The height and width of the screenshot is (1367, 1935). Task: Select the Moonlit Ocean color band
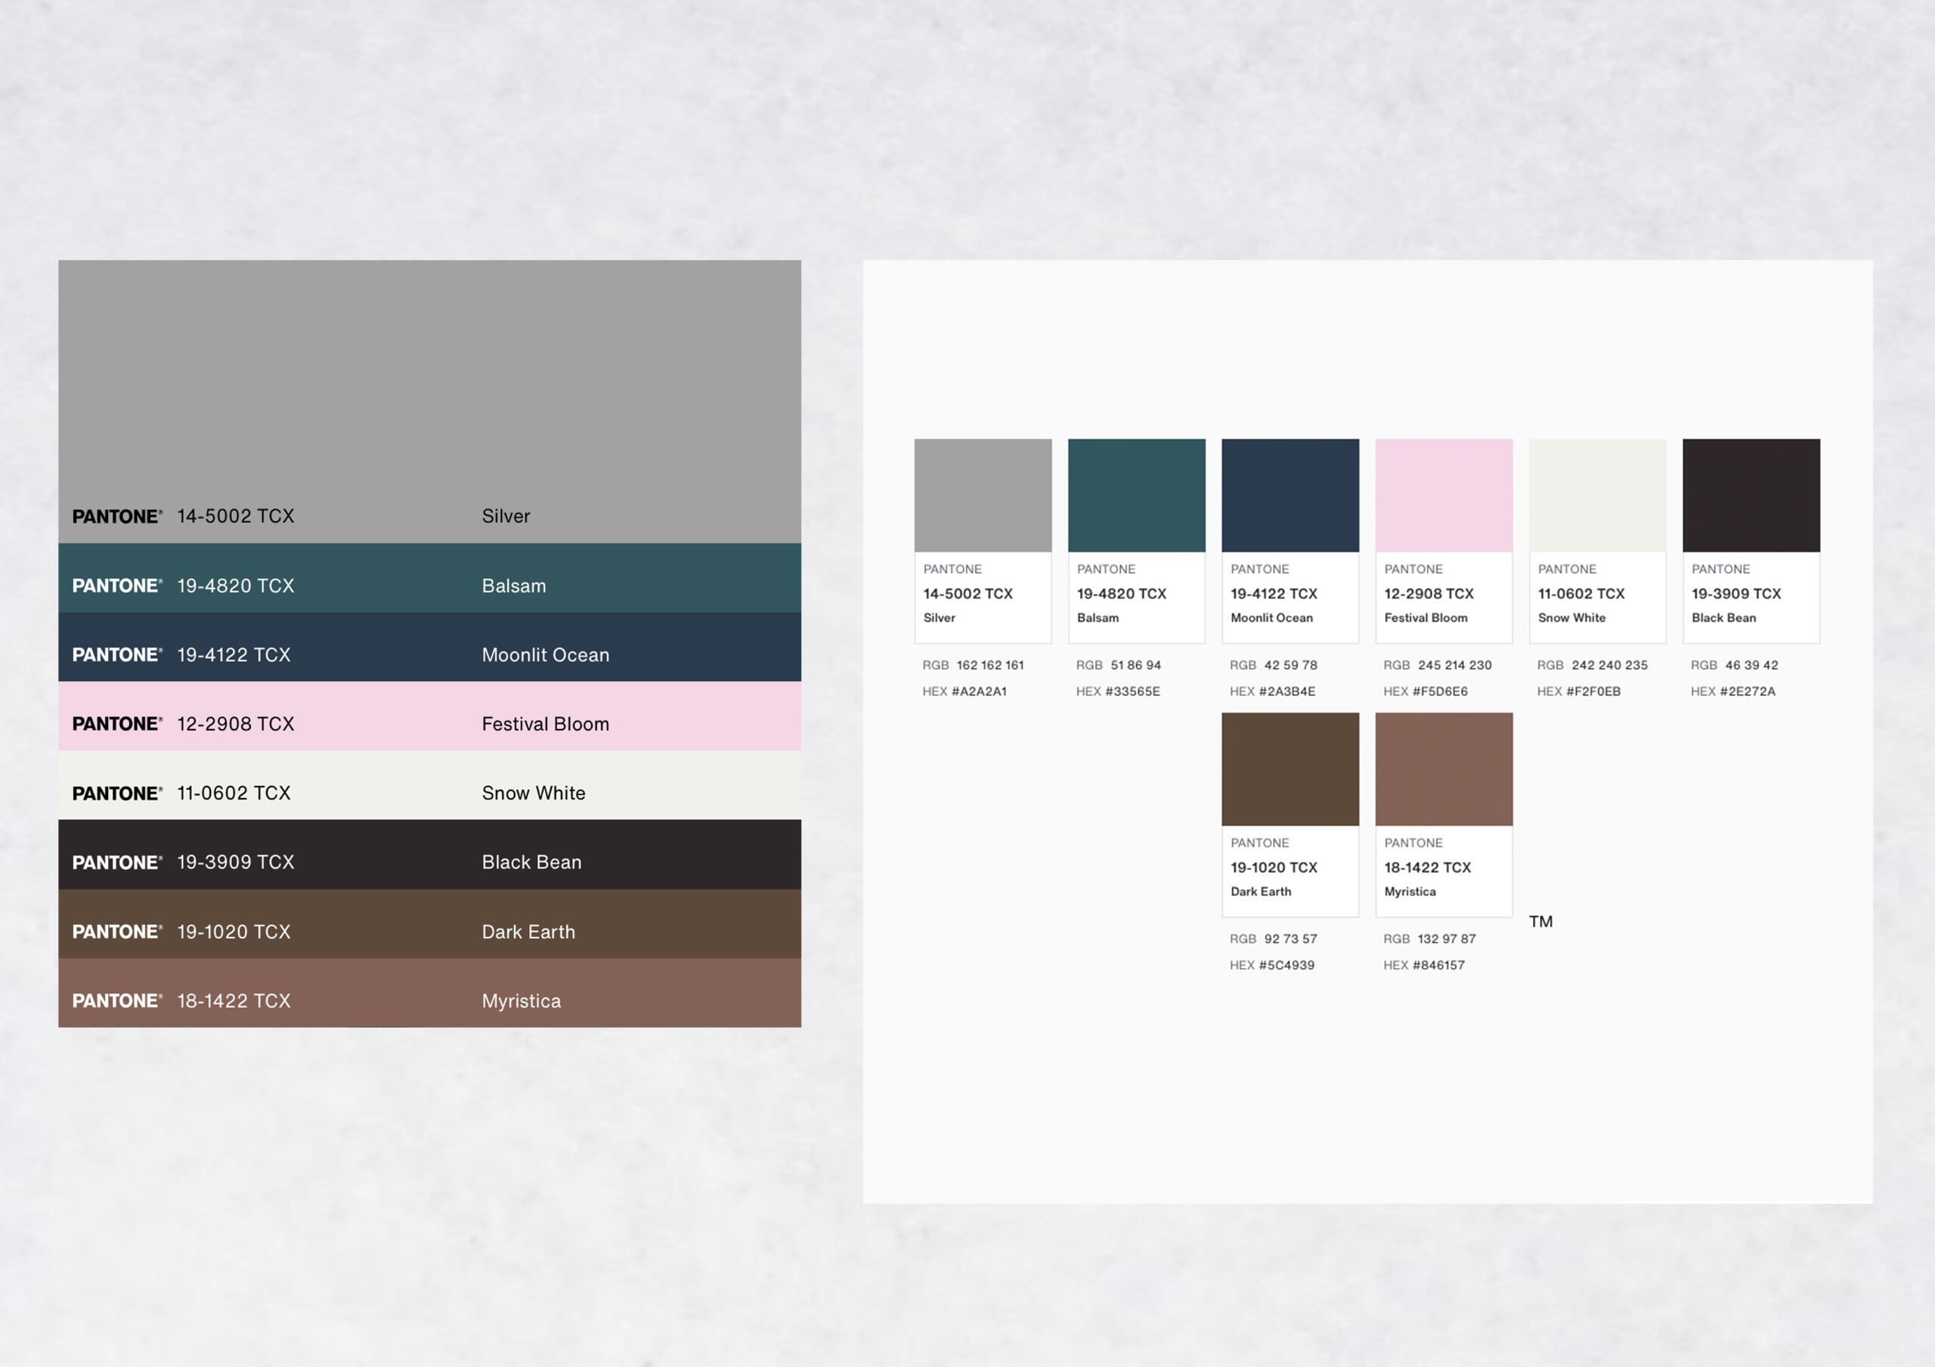click(429, 648)
